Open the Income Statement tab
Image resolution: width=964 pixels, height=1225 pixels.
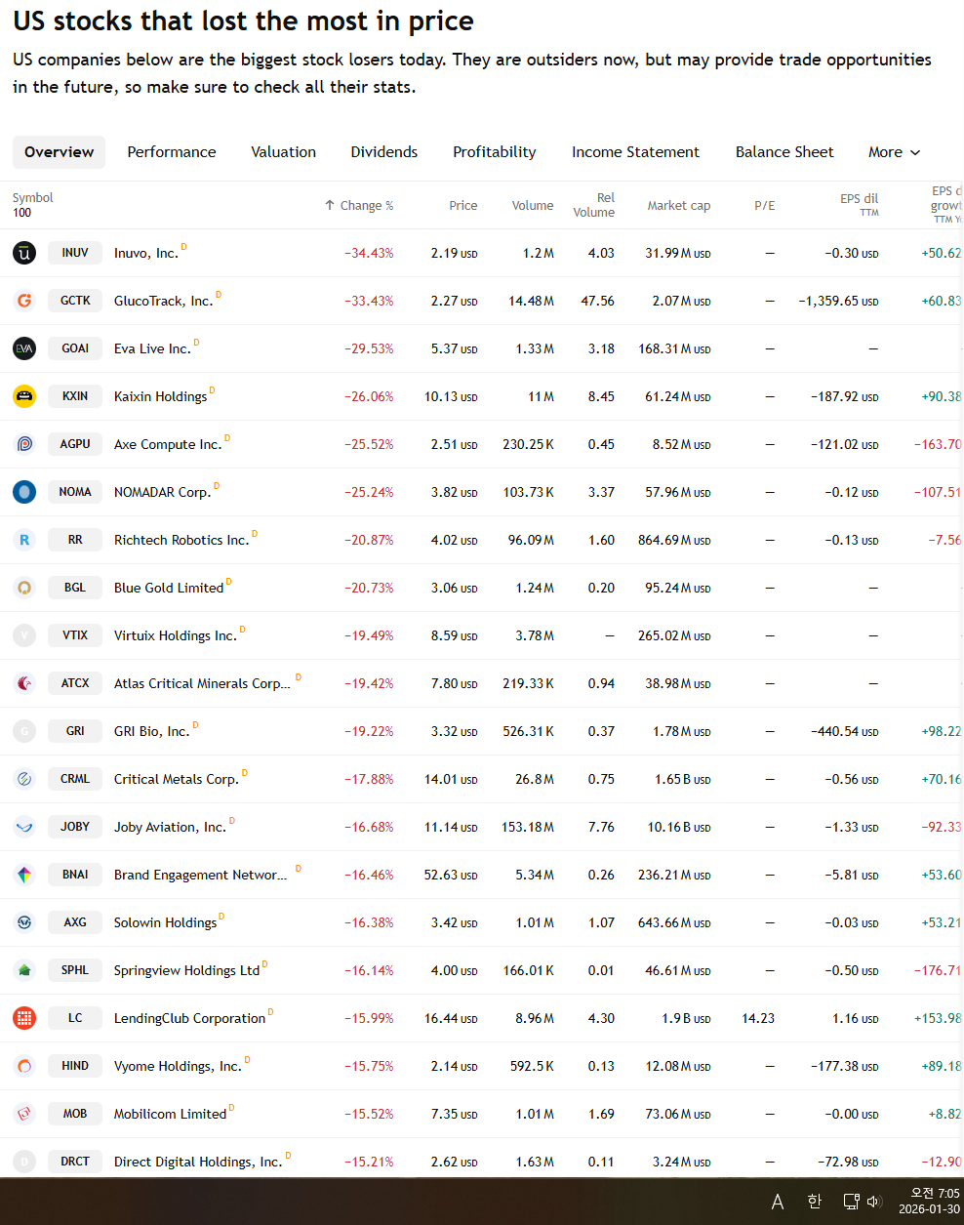[x=635, y=152]
